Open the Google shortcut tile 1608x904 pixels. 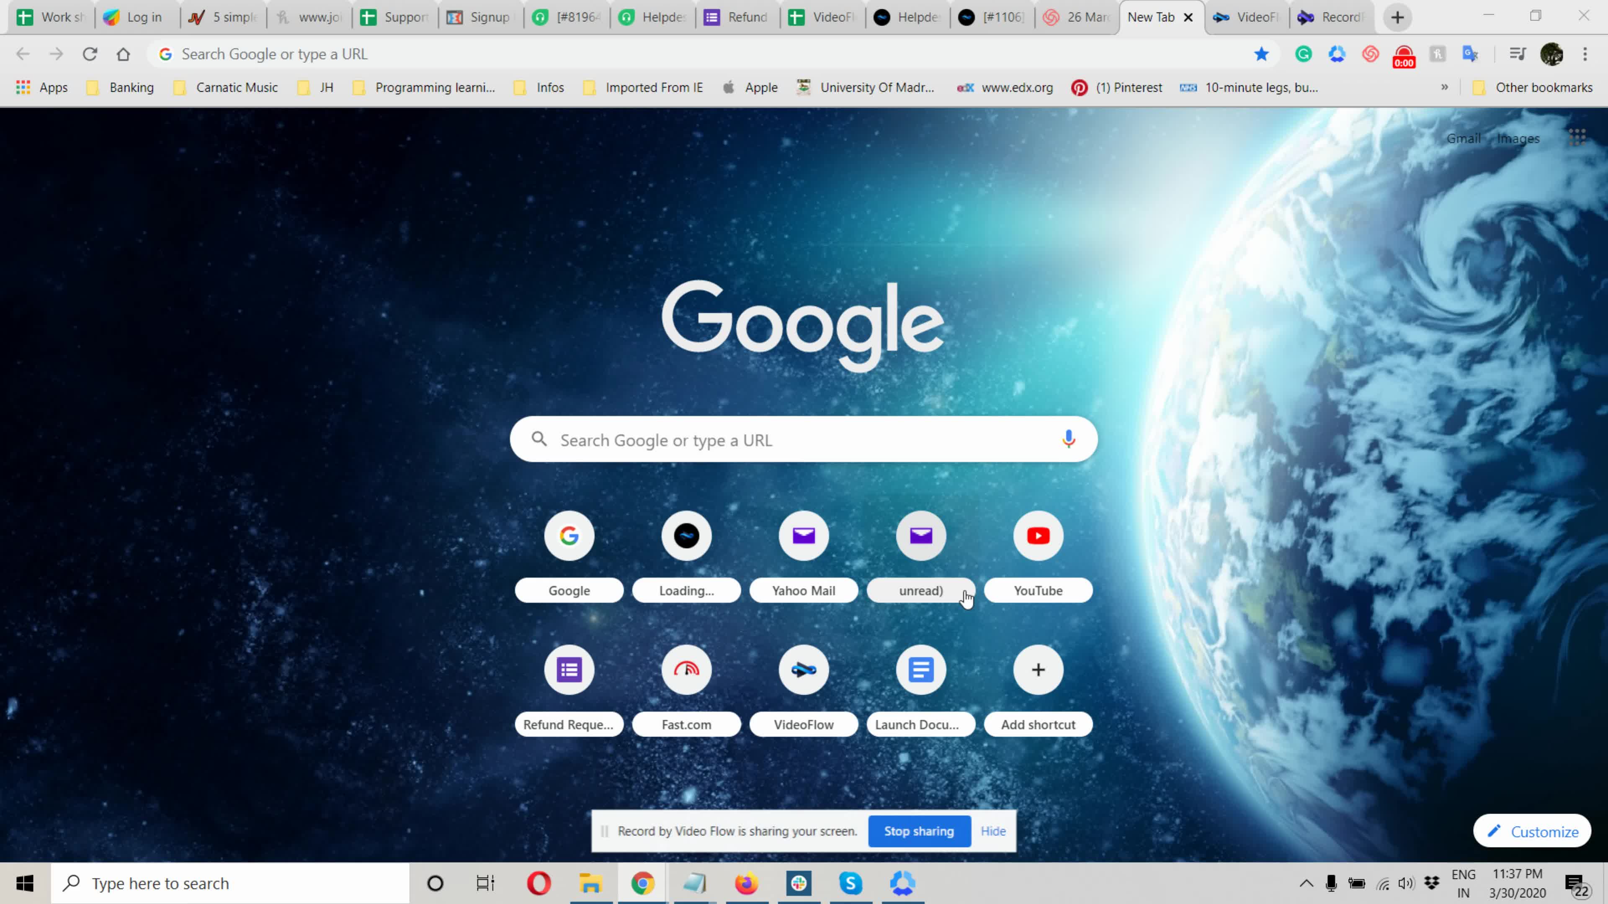click(x=569, y=556)
